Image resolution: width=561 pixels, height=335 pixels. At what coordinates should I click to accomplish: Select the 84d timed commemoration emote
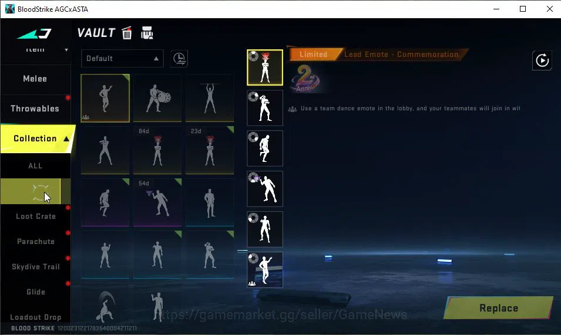pos(157,150)
